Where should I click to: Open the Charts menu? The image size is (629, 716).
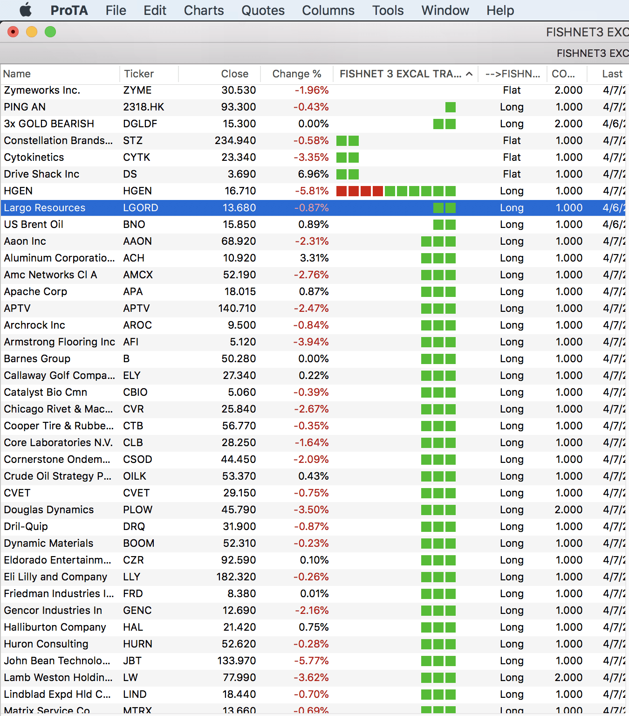click(204, 10)
